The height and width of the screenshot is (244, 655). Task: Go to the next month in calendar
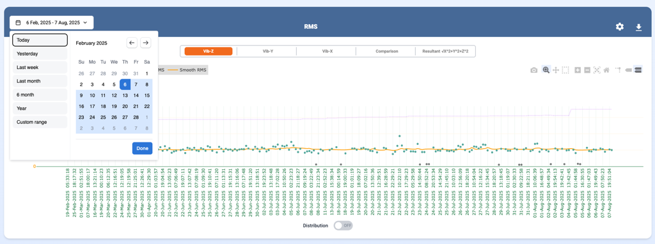[145, 43]
